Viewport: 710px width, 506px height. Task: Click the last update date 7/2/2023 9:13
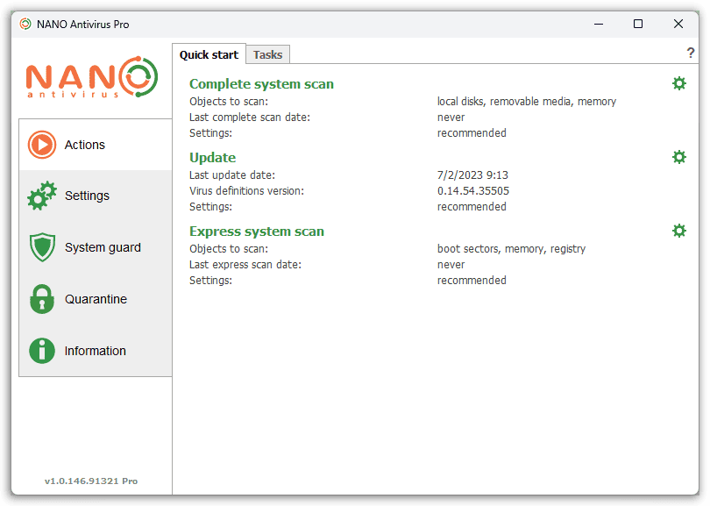[x=472, y=175]
